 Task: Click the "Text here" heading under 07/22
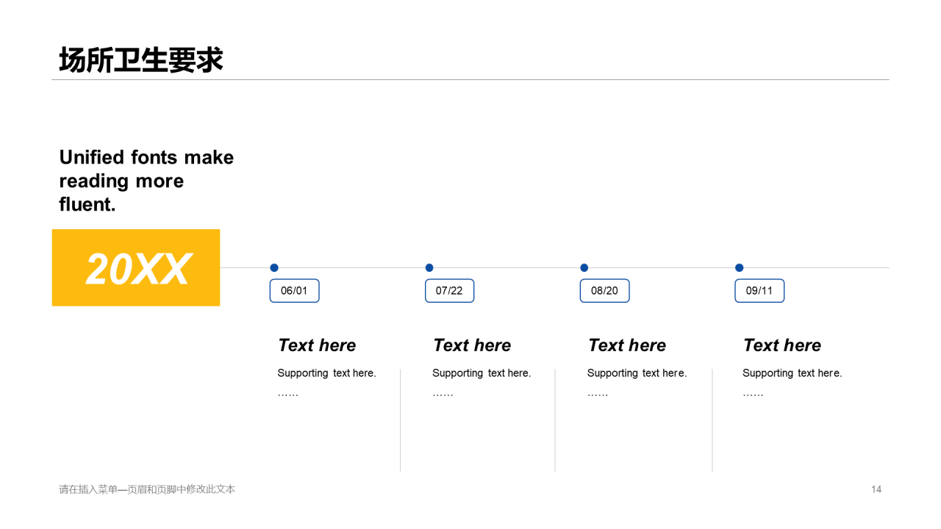coord(472,345)
